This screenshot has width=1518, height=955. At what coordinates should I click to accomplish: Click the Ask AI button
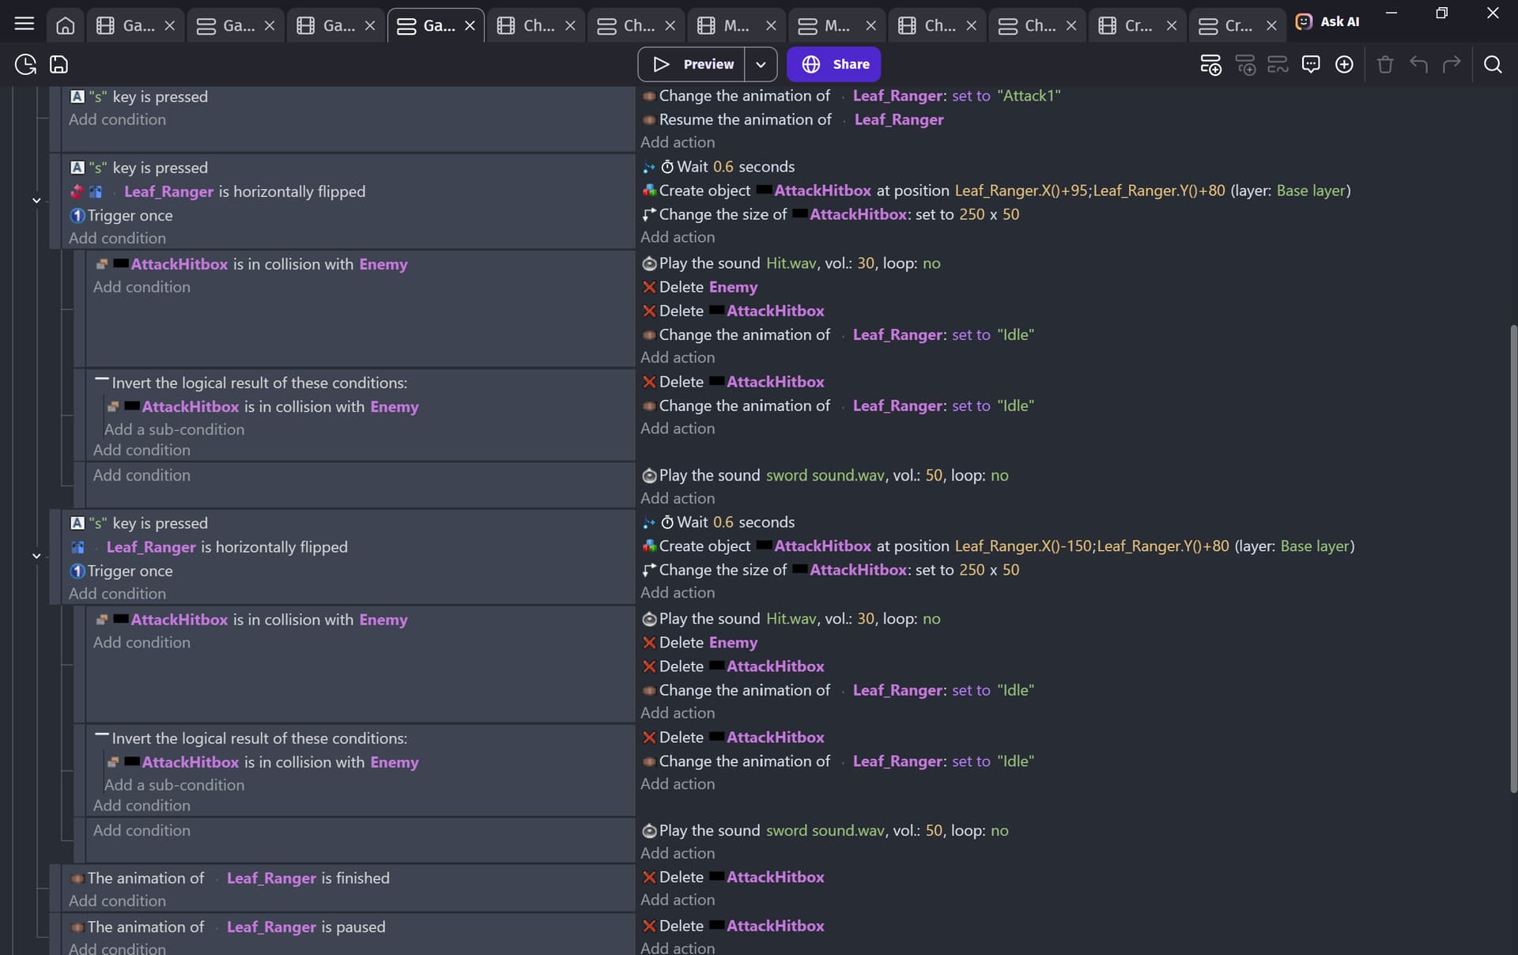(1328, 22)
